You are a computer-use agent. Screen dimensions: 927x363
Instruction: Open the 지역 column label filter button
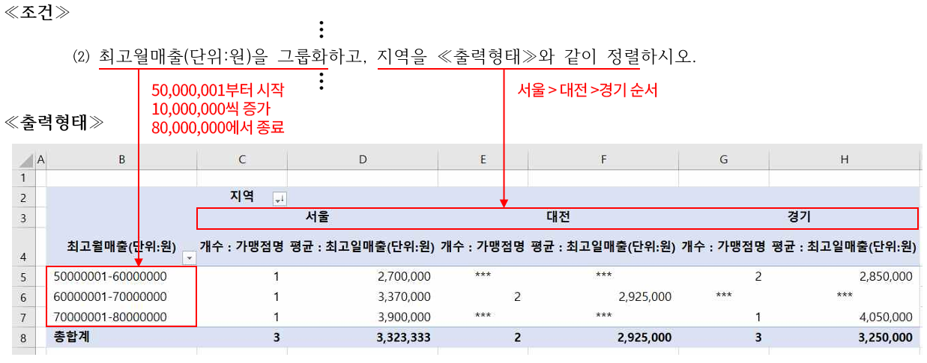pyautogui.click(x=280, y=198)
